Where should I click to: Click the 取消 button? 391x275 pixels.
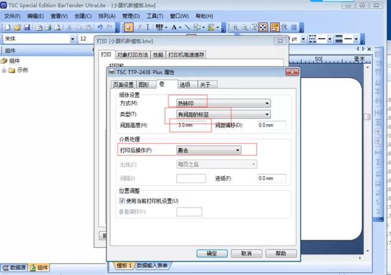tap(246, 253)
